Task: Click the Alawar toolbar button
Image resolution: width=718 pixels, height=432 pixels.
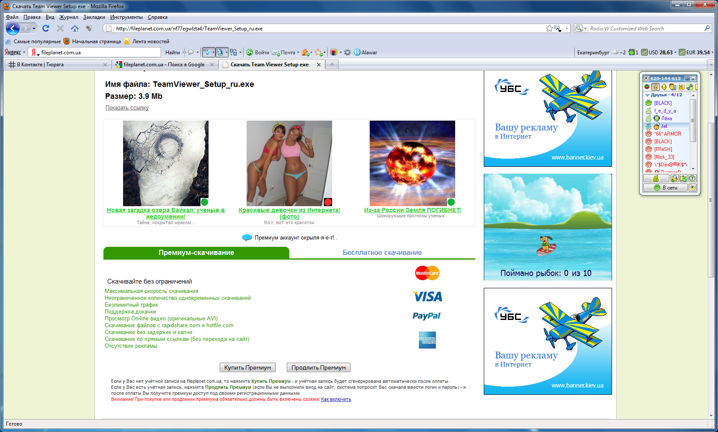Action: (365, 53)
